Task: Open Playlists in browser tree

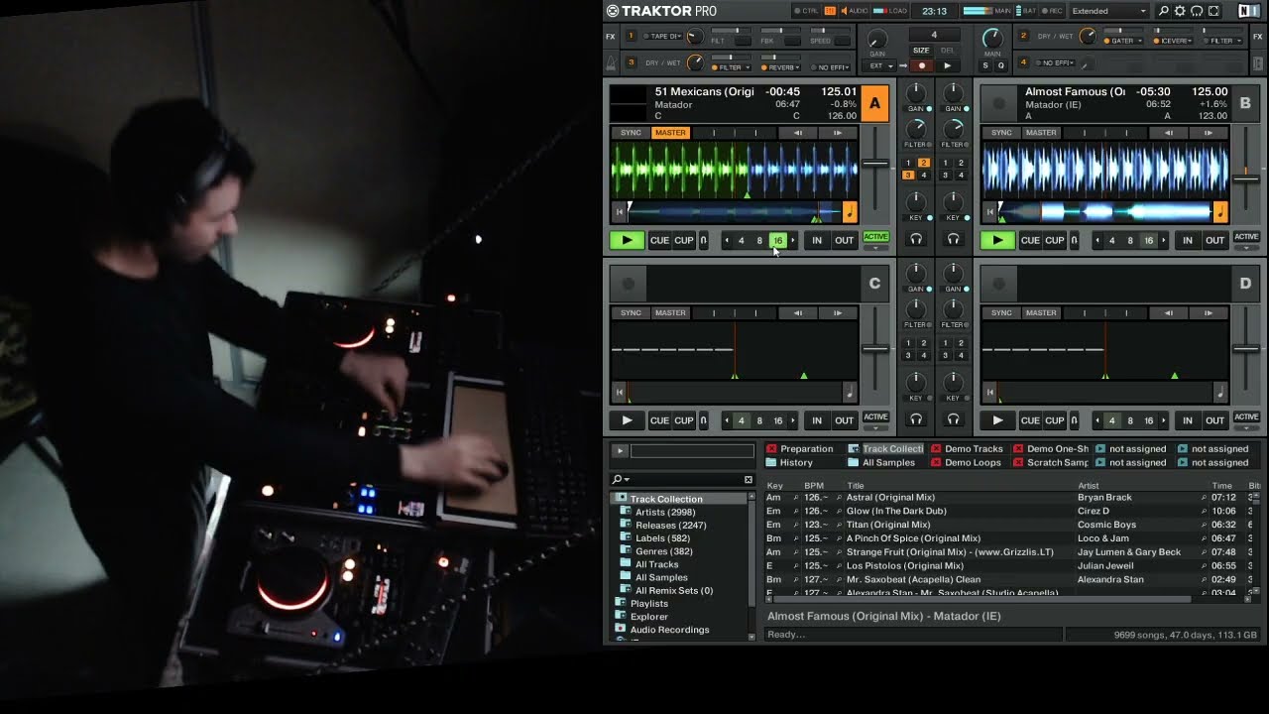Action: pyautogui.click(x=648, y=603)
